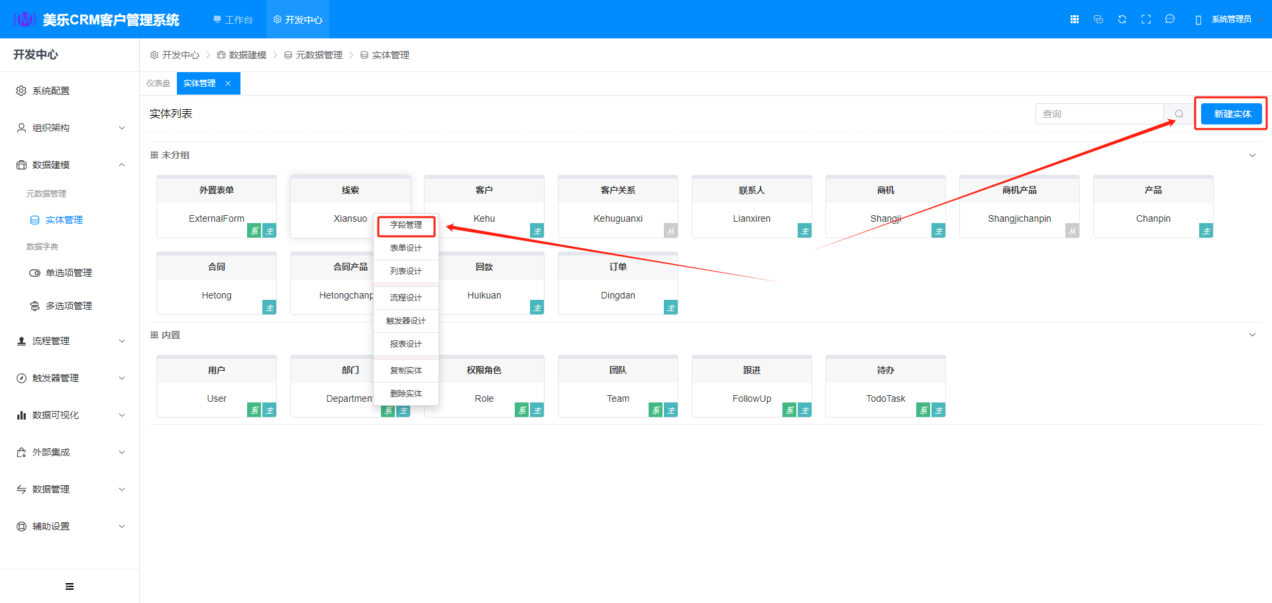Switch to the 仪表盘 tab
This screenshot has width=1272, height=603.
[158, 83]
